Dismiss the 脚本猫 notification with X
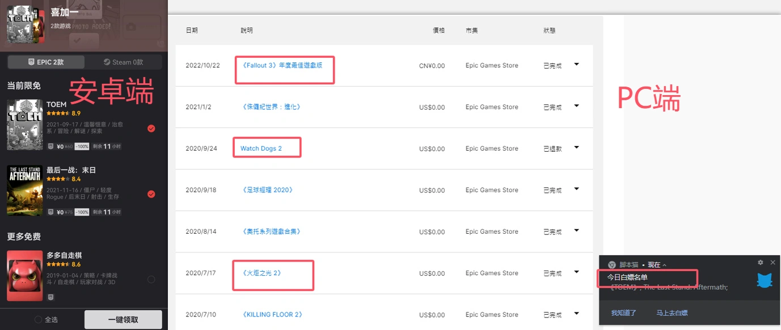The height and width of the screenshot is (330, 781). pos(772,263)
